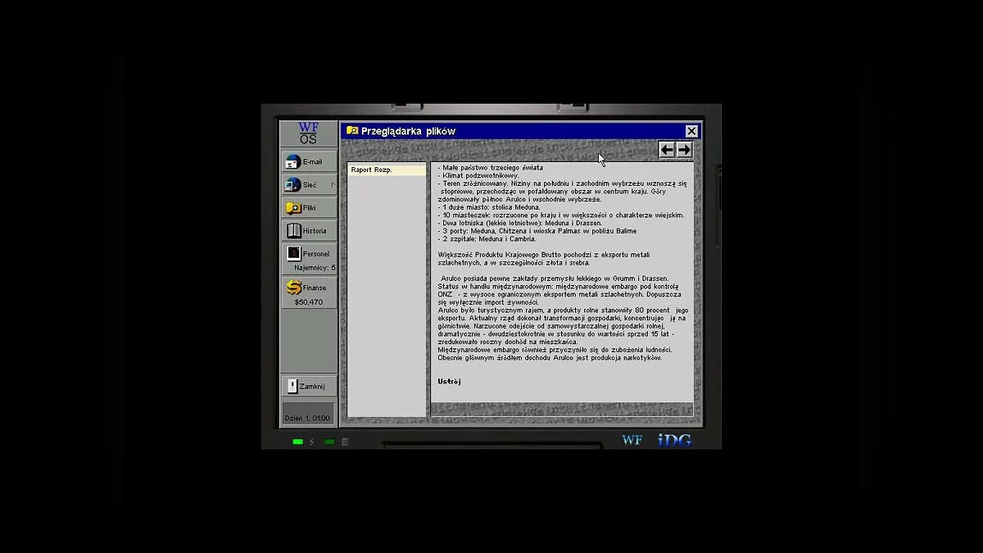
Task: Click the $50,470 balance readout
Action: pos(308,302)
